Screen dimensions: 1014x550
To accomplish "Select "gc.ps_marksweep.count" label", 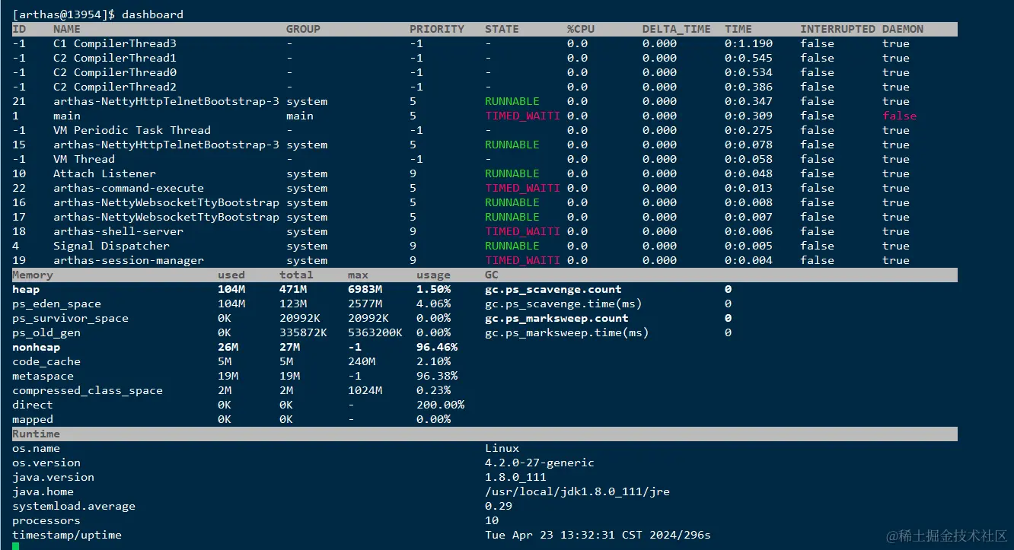I will pos(556,318).
